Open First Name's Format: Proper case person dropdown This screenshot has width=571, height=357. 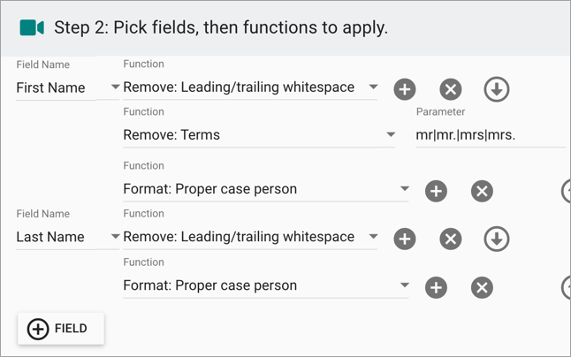[266, 189]
